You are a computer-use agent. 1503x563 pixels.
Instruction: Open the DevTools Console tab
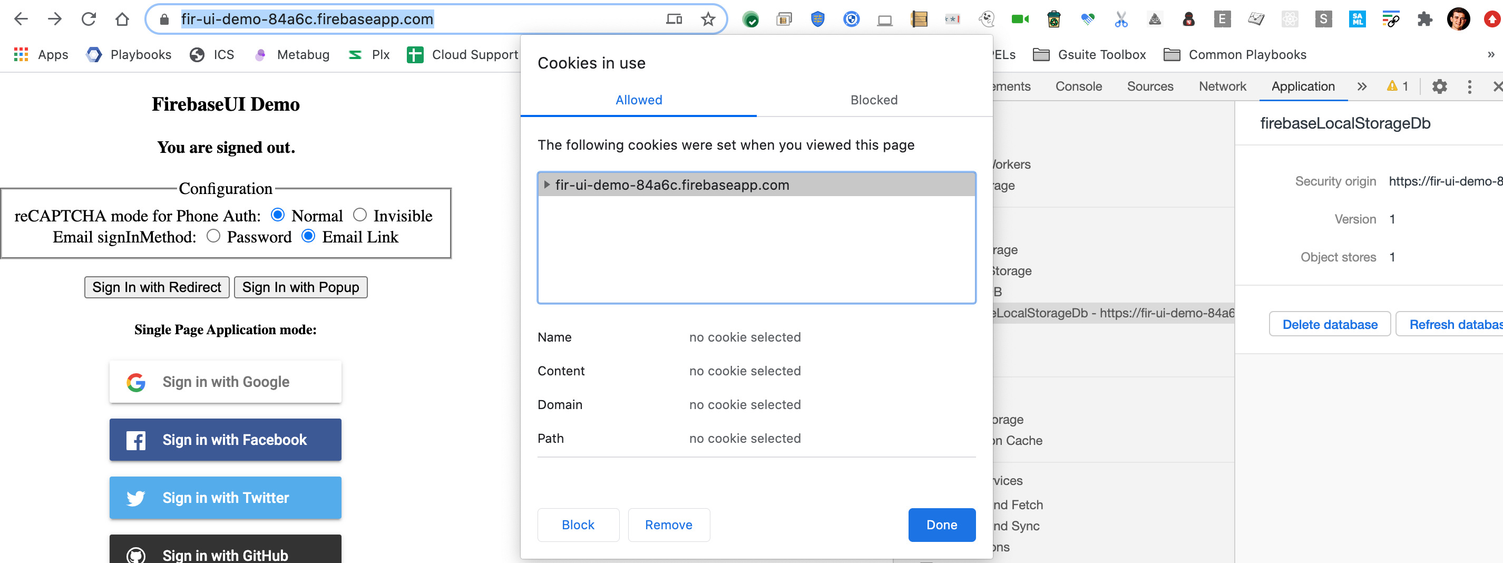point(1078,86)
